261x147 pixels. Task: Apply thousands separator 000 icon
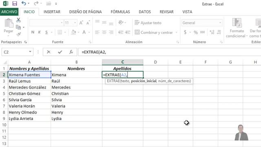point(202,32)
